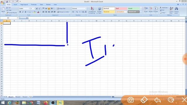Toggle Align Text Left
Viewport: 187px width, 105px height.
point(44,12)
